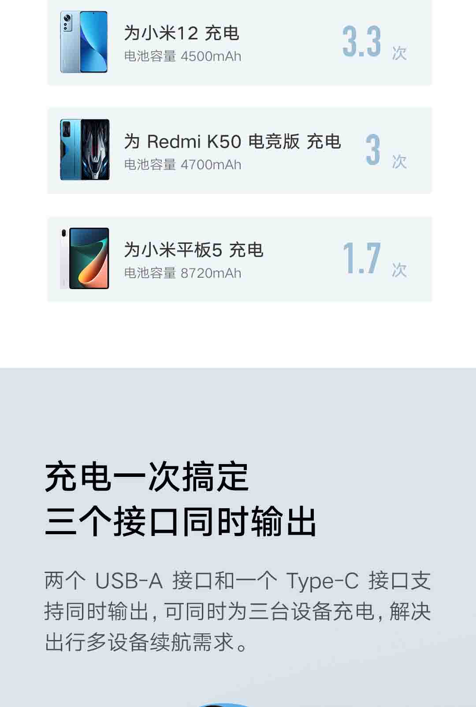
Task: Click the Xiaomi Pad 5 tablet image
Action: click(85, 258)
